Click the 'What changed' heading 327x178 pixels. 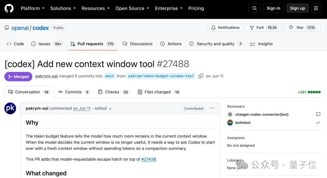pyautogui.click(x=46, y=173)
